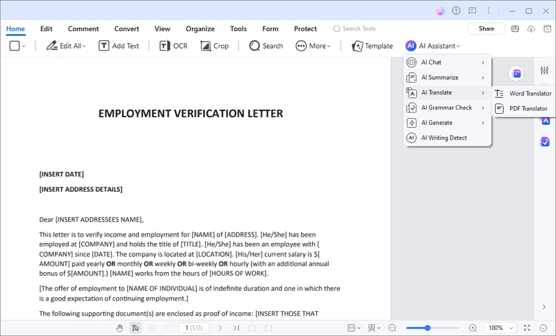
Task: Jump to the first page
Action: click(152, 328)
